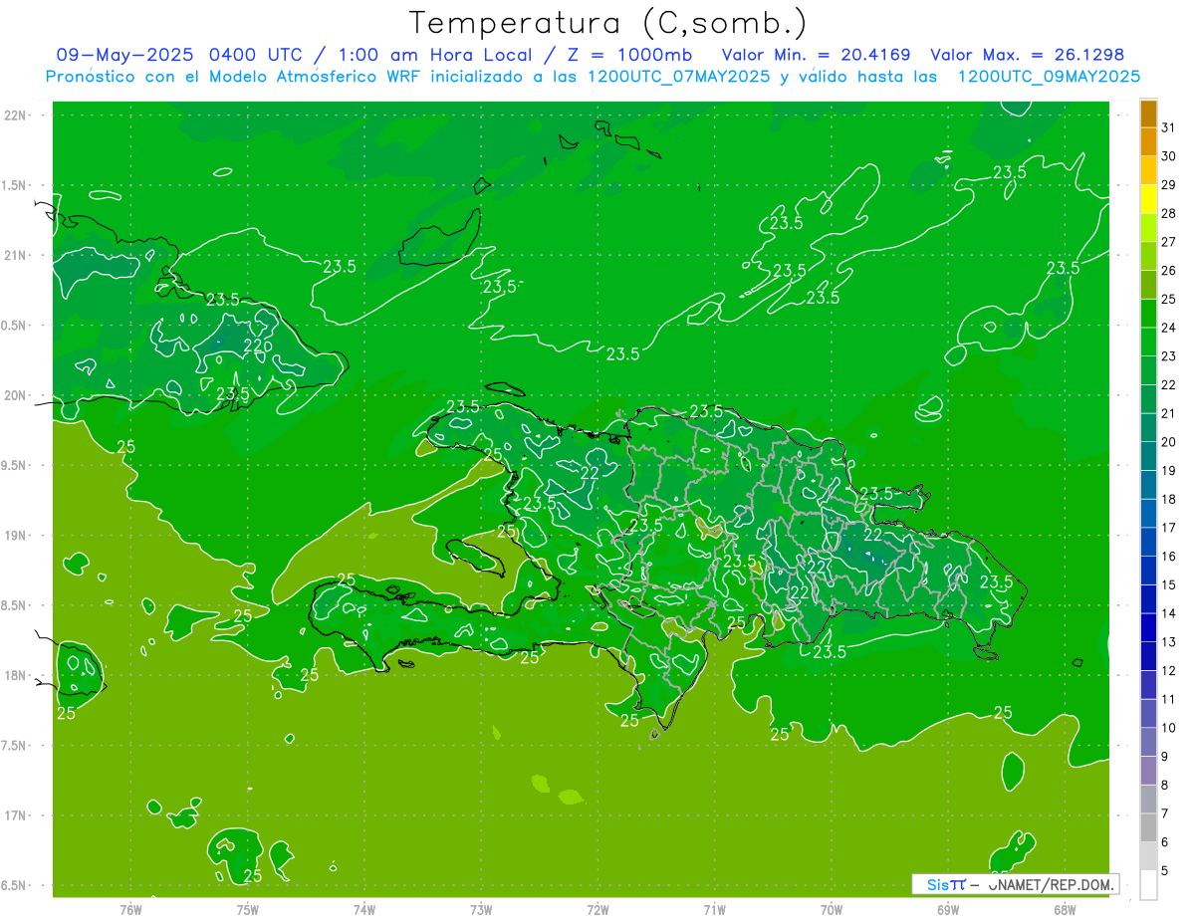Click the '72W' longitude axis label
The image size is (1195, 923).
pos(597,910)
